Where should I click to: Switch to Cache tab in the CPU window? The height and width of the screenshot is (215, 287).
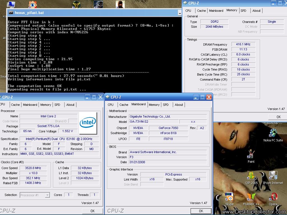15,105
